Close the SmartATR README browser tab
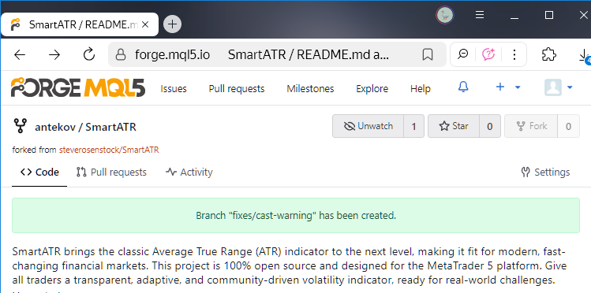Viewport: 591px width, 293px height. [144, 25]
